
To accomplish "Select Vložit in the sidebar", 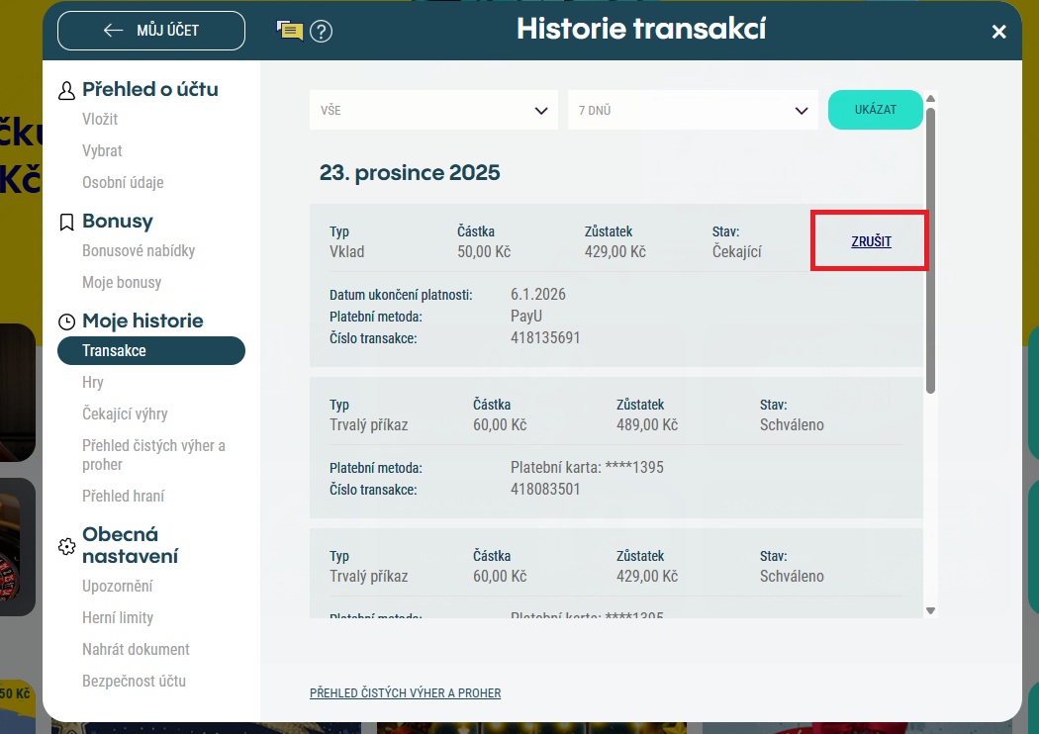I will pyautogui.click(x=100, y=119).
